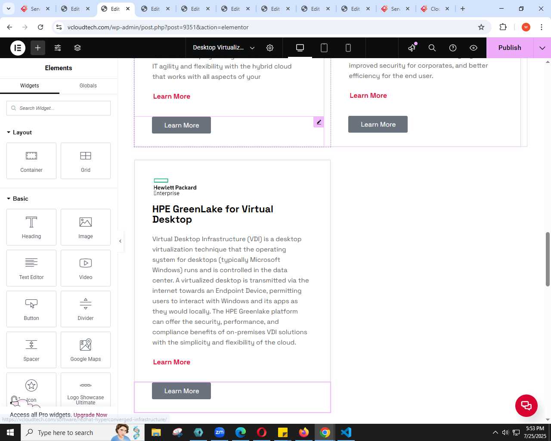Go back to previous page
The image size is (551, 441).
[9, 27]
